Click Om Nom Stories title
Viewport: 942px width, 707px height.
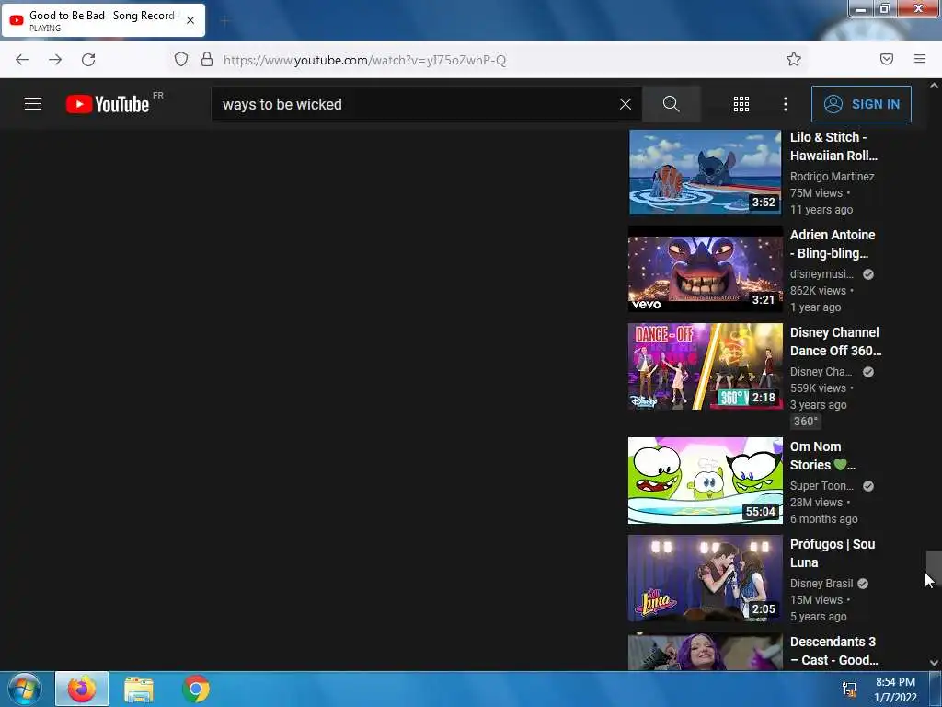click(823, 456)
